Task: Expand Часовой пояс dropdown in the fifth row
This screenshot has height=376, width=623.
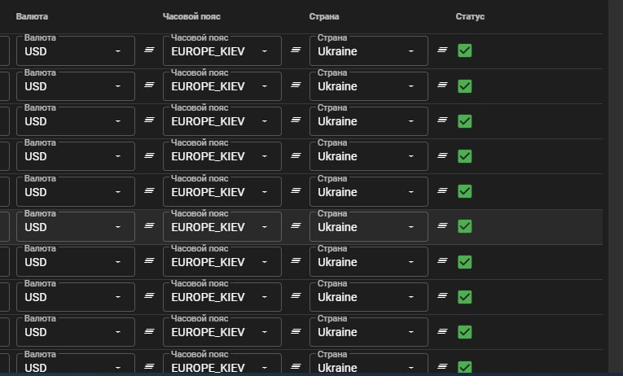Action: (x=222, y=191)
